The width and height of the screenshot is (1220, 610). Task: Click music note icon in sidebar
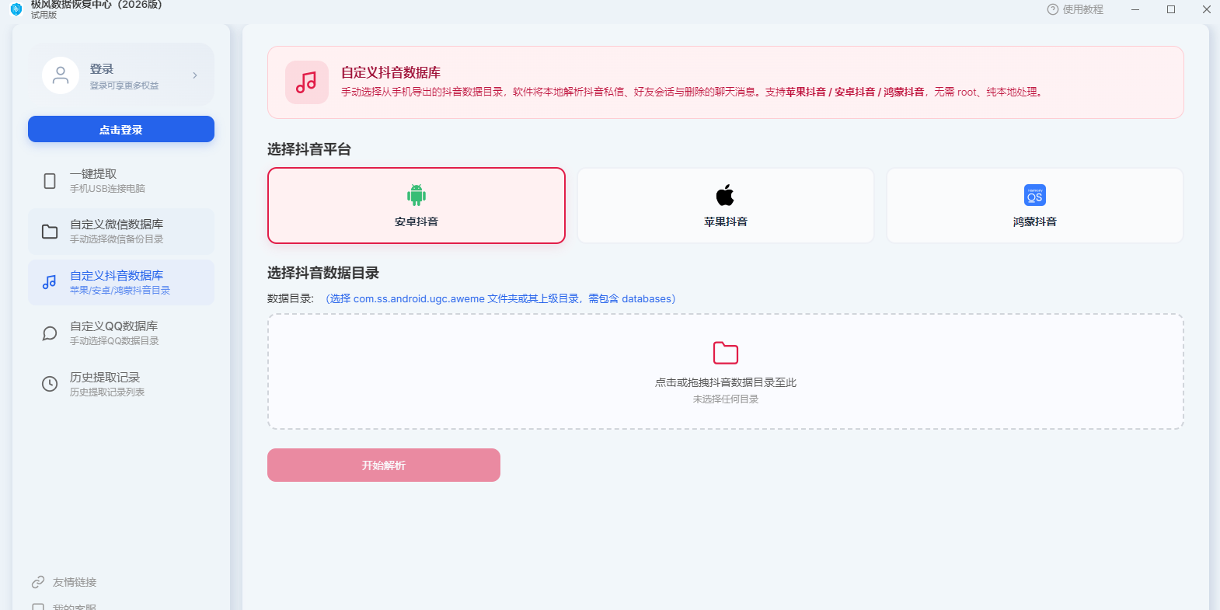pyautogui.click(x=50, y=282)
